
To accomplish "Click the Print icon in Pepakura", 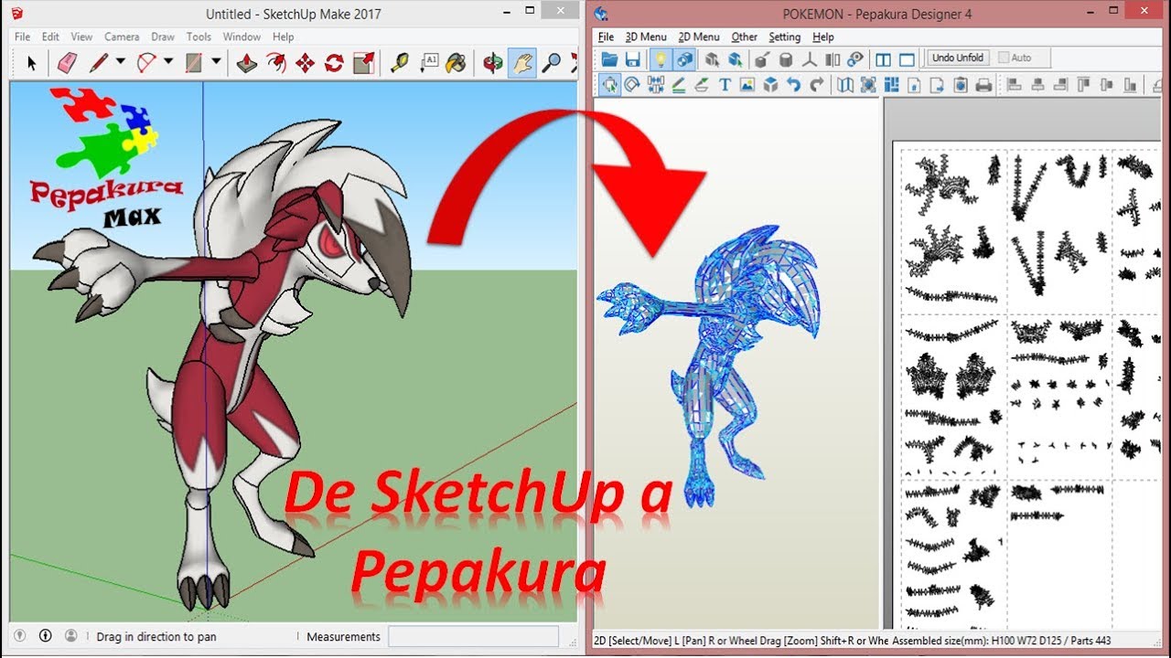I will pyautogui.click(x=983, y=85).
